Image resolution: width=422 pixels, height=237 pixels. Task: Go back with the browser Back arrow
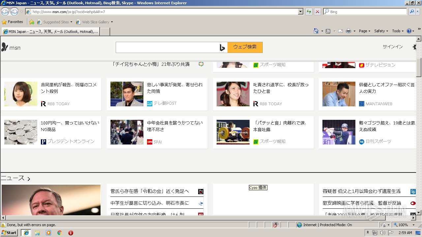coord(5,12)
